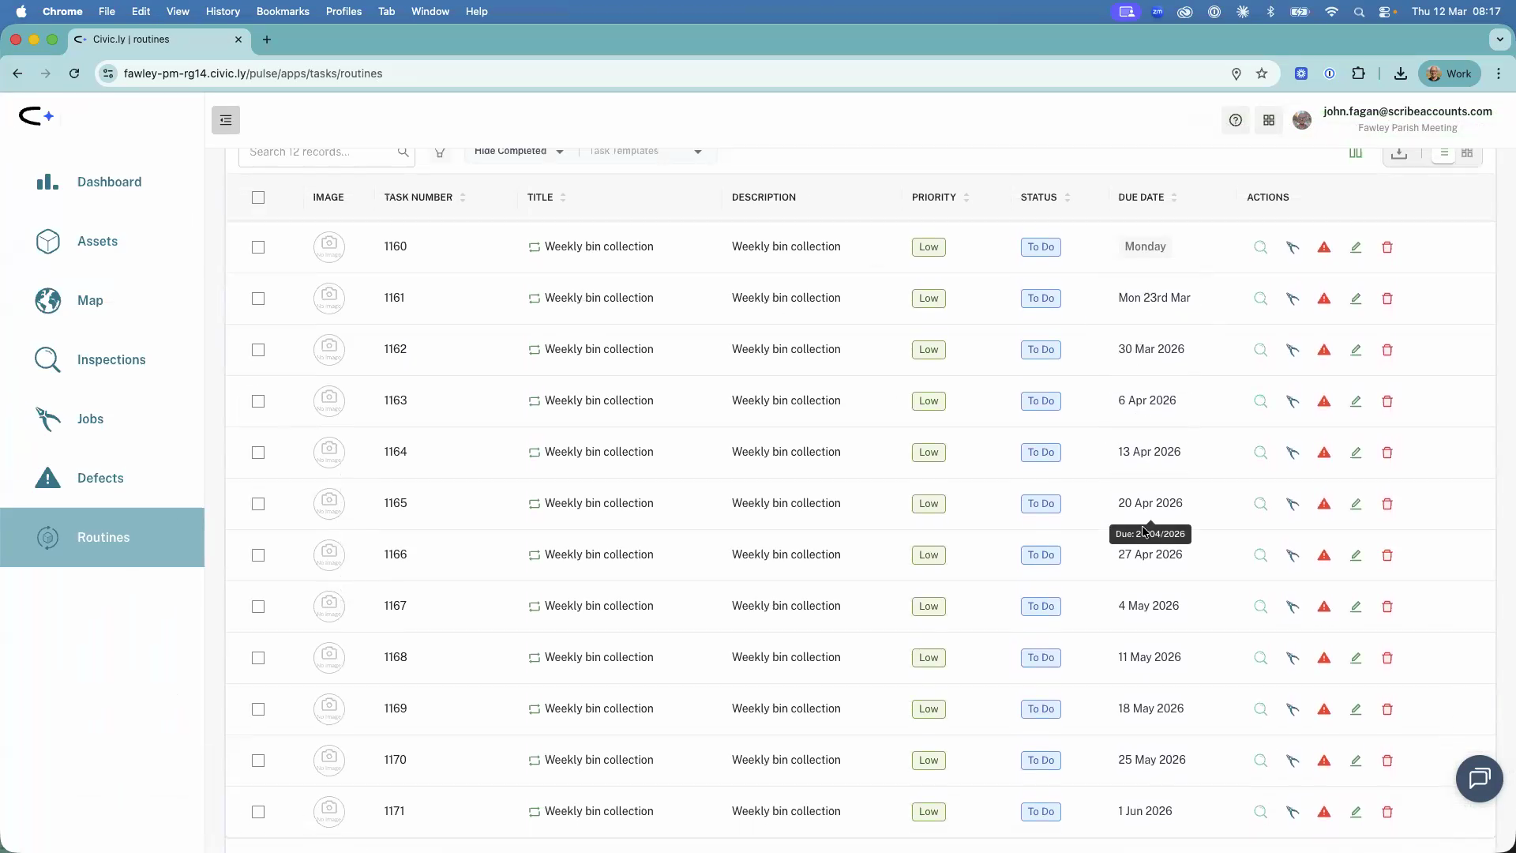
Task: Open the help question mark icon
Action: (x=1236, y=120)
